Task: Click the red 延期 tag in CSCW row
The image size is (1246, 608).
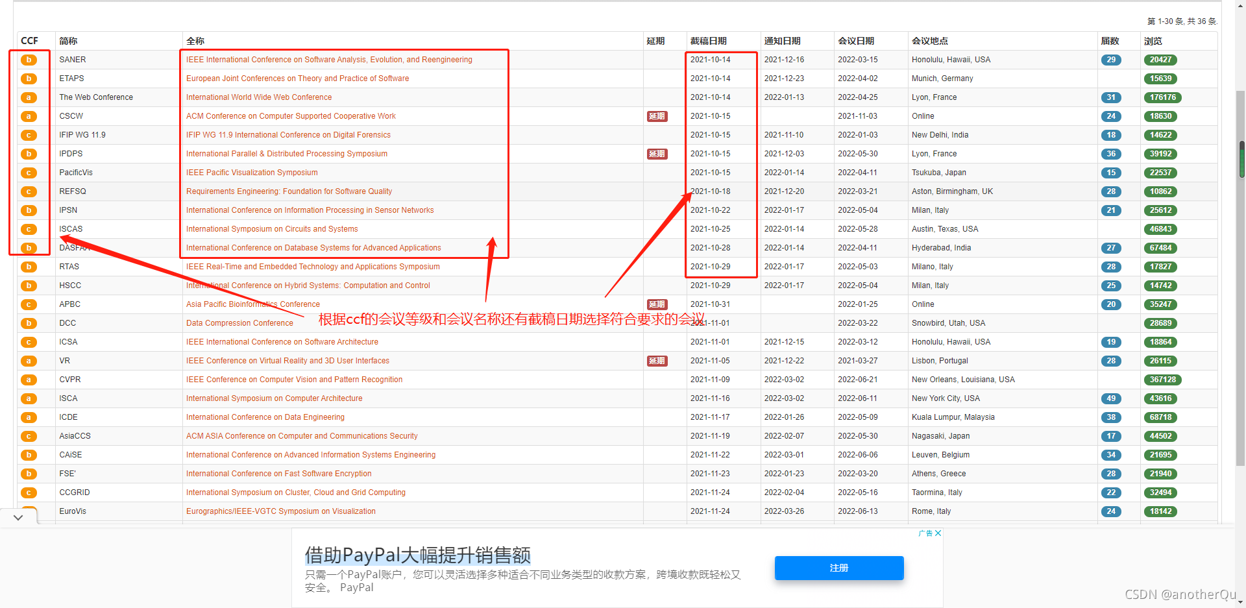Action: [657, 116]
